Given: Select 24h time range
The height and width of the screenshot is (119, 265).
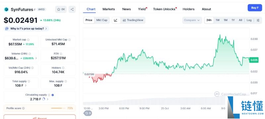Looking at the screenshot, I should pos(209,20).
